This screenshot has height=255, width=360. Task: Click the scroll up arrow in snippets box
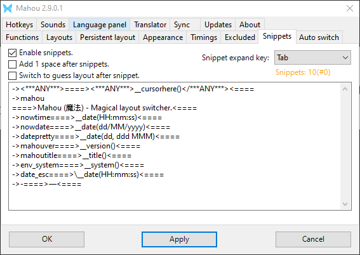[x=345, y=89]
